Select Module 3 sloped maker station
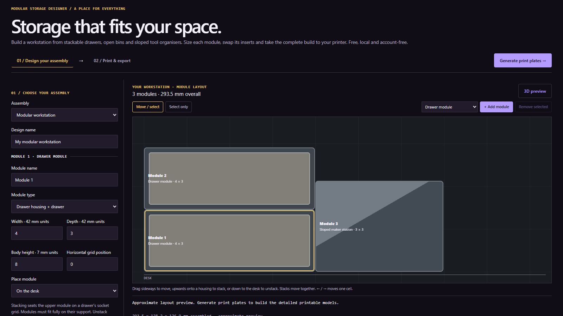Image resolution: width=563 pixels, height=316 pixels. 379,226
